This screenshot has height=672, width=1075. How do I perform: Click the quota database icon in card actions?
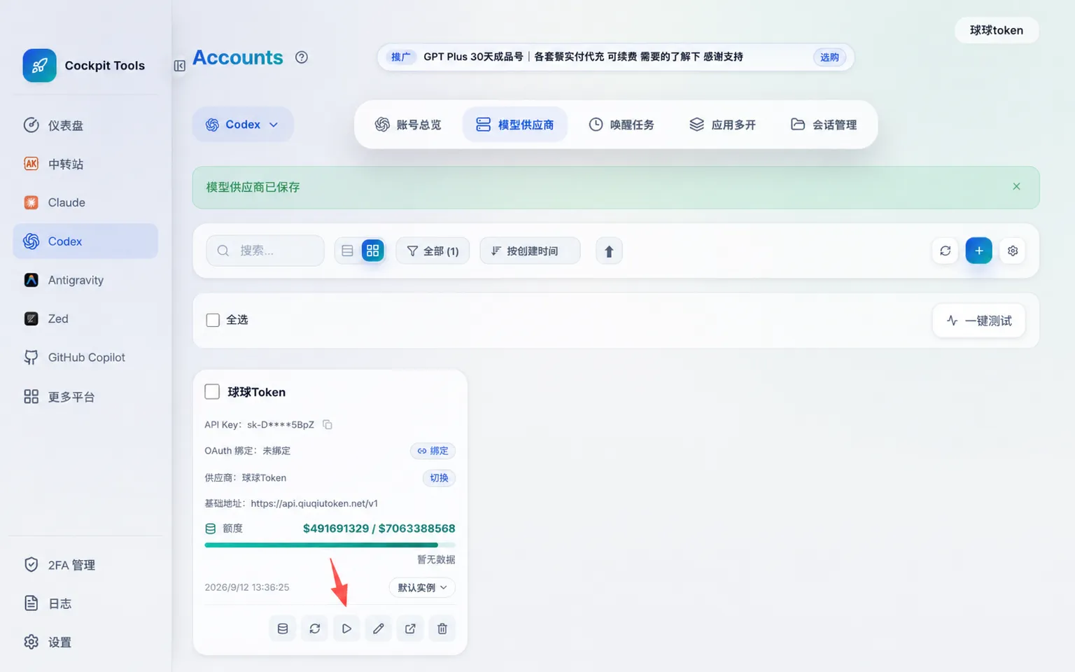(x=283, y=629)
